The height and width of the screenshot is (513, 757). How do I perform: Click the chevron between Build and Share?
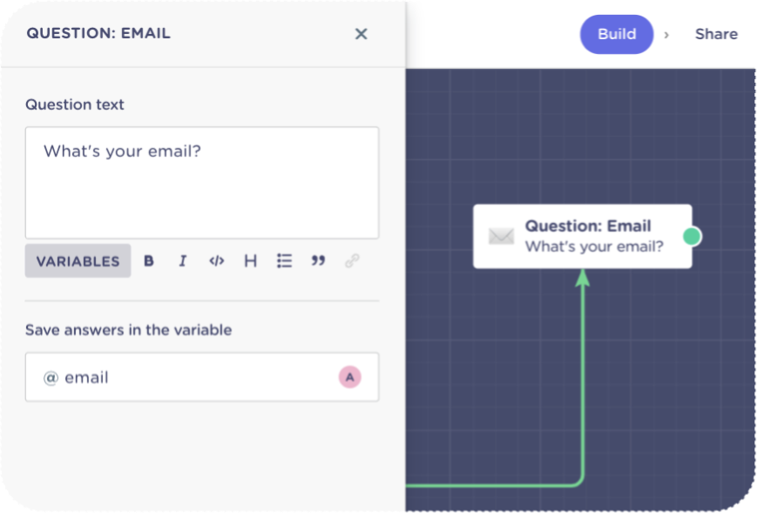[666, 35]
